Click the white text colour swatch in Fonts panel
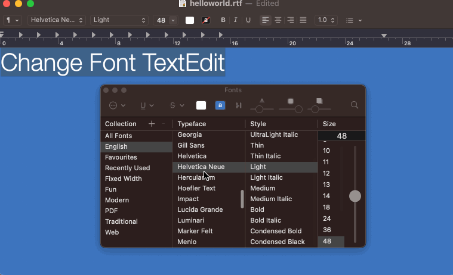Screen dimensions: 453x275 coord(201,105)
